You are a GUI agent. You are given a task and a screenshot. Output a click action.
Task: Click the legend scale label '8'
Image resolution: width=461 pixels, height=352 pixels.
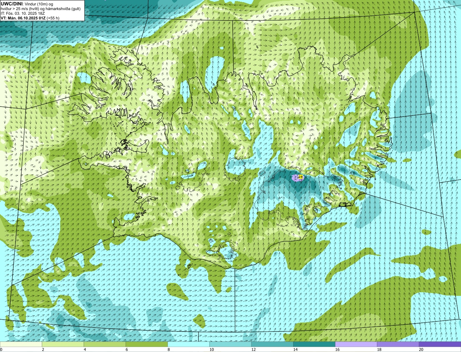coord(169,349)
